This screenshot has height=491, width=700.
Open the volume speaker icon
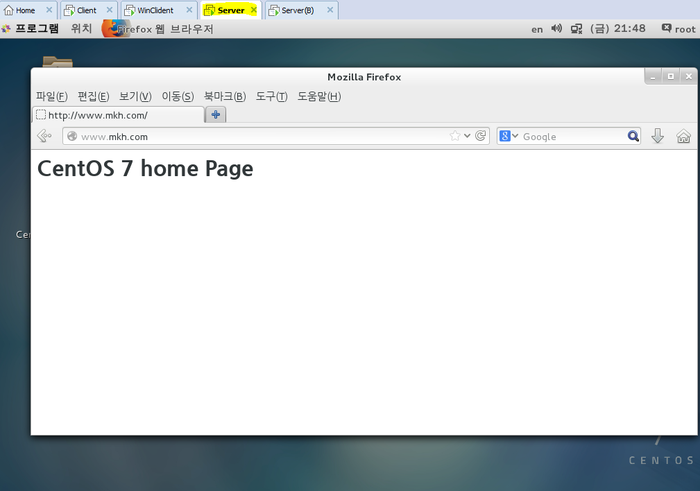(x=556, y=28)
